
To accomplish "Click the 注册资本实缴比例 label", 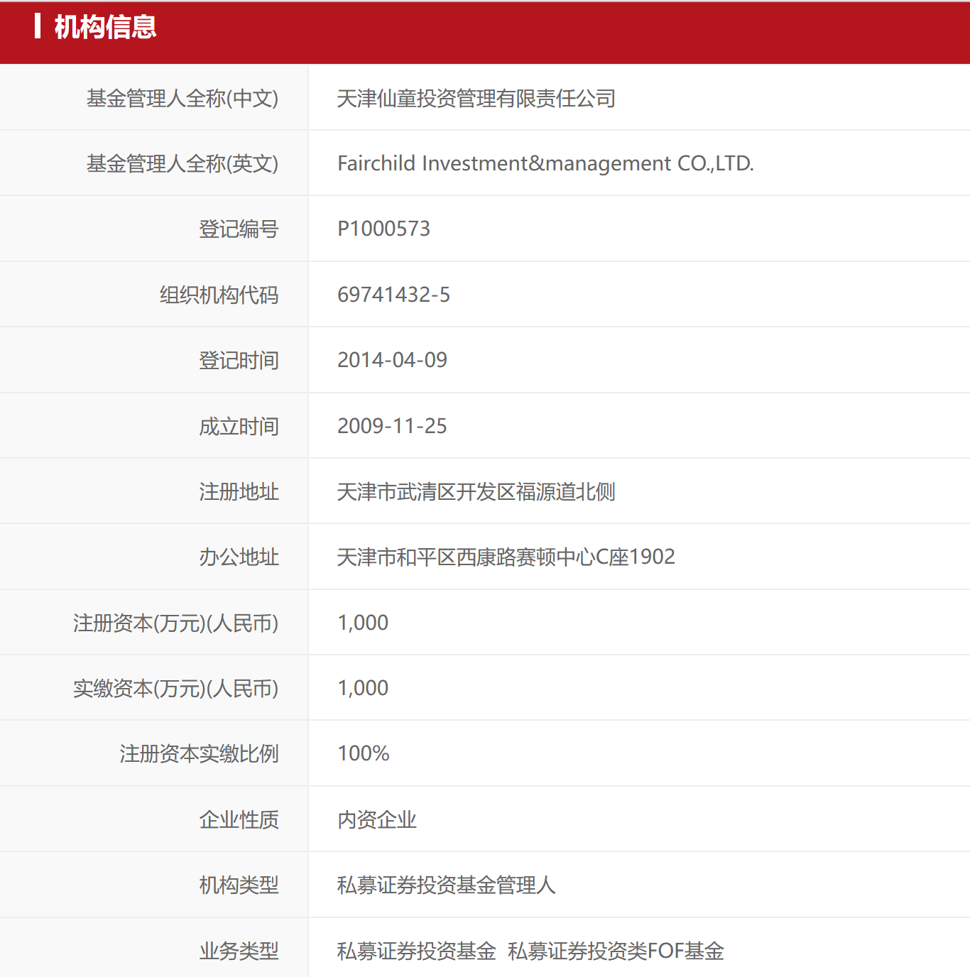I will [x=199, y=753].
